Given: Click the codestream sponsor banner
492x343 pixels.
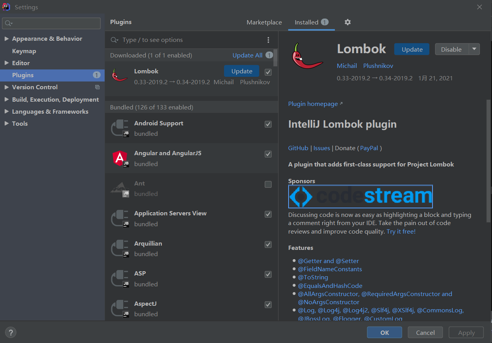Looking at the screenshot, I should click(x=361, y=196).
